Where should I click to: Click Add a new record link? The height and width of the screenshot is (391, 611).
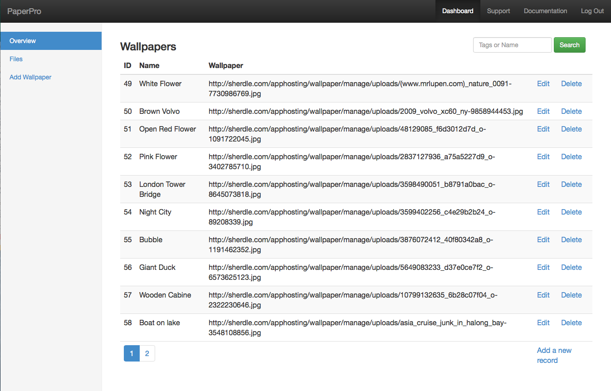coord(554,355)
